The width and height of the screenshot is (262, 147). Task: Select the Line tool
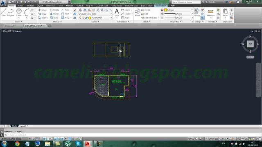coord(4,13)
